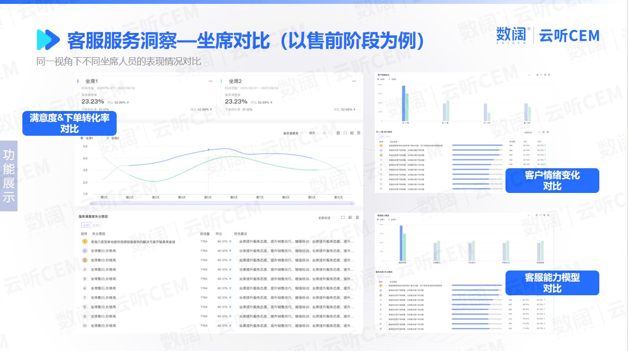Click the blue play logo beside slide title
This screenshot has width=628, height=351.
[x=48, y=40]
